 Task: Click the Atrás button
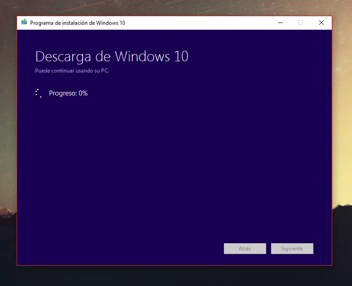(x=245, y=249)
